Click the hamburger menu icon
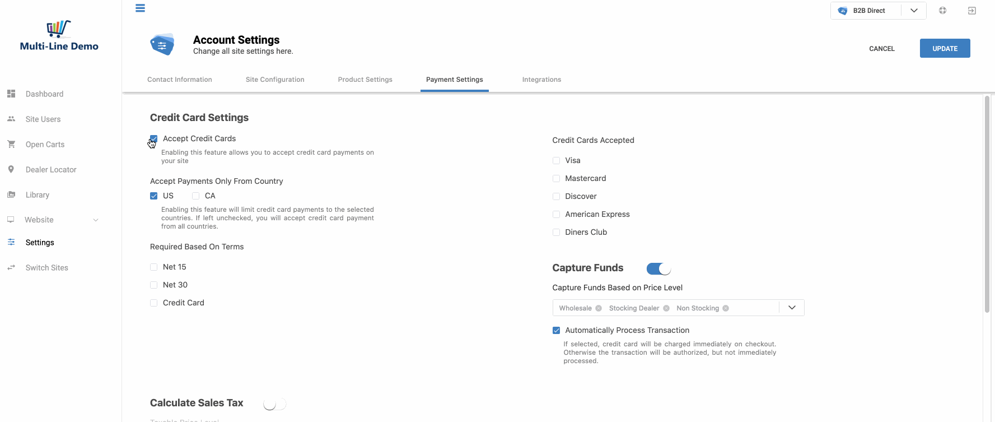The image size is (995, 422). tap(141, 8)
